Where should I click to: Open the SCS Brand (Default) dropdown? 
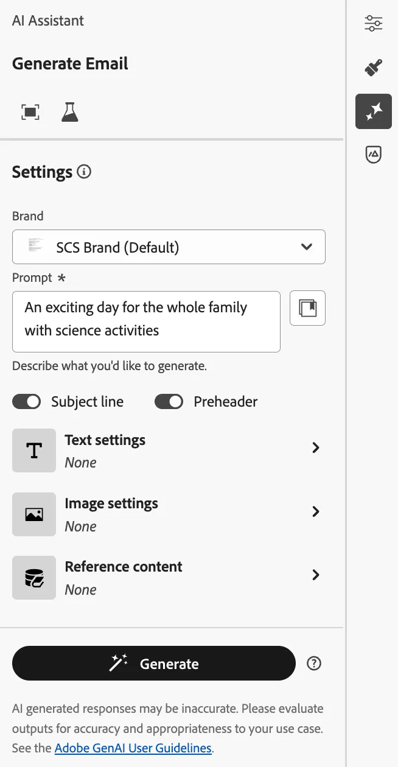click(169, 247)
